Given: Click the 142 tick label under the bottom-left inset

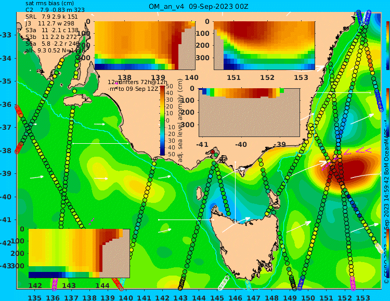Looking at the screenshot, I should tap(35, 285).
